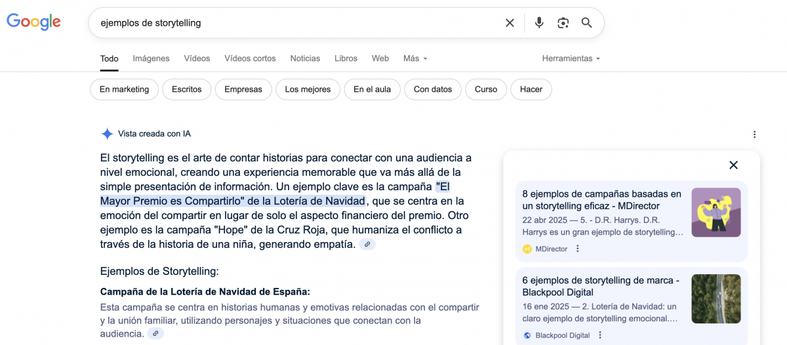Apply the 'Hacer' filter chip
Screen dimensions: 787x345
click(x=531, y=89)
